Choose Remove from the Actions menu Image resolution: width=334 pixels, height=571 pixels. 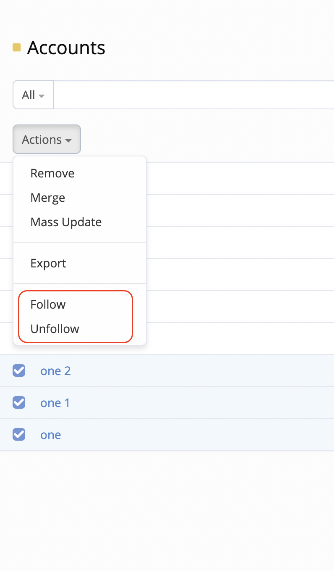pyautogui.click(x=52, y=173)
